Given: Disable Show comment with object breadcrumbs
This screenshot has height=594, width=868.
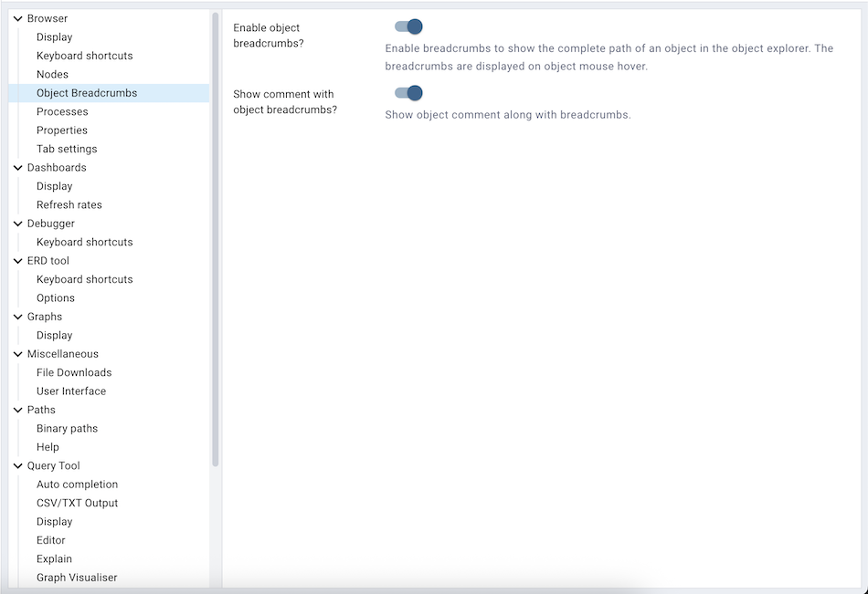Looking at the screenshot, I should [409, 92].
